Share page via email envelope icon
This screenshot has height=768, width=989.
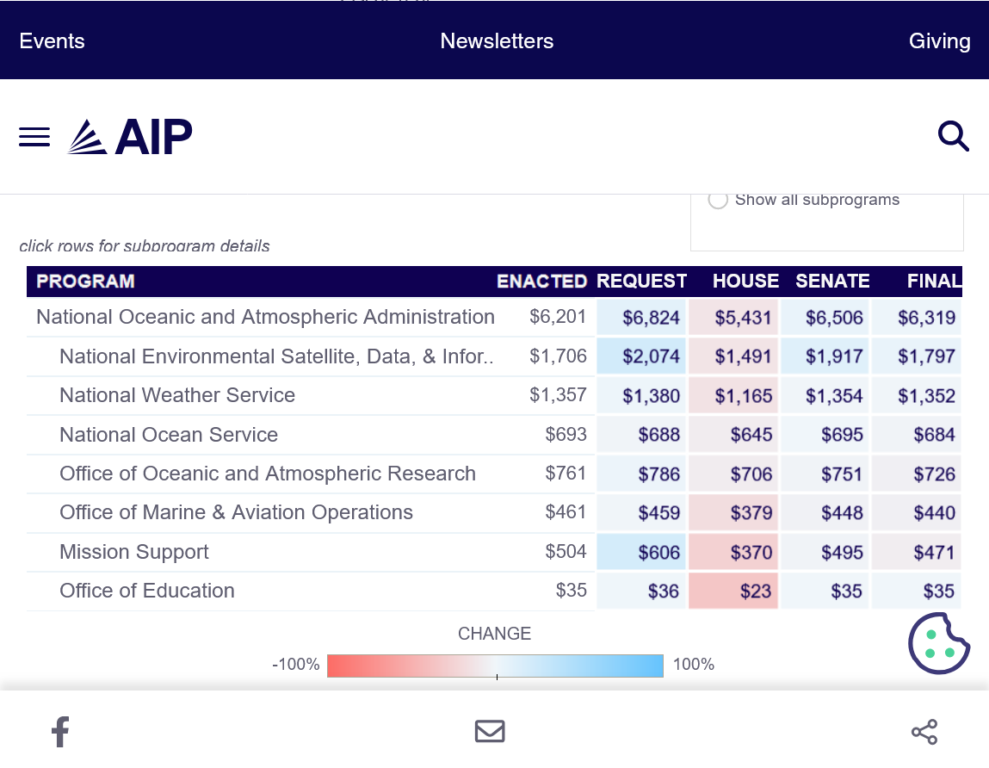[490, 732]
